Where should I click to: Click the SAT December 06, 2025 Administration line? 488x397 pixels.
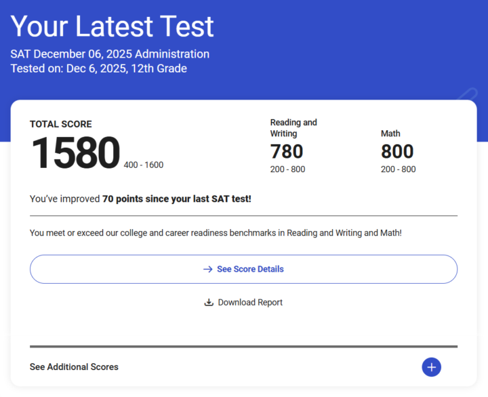(x=110, y=54)
